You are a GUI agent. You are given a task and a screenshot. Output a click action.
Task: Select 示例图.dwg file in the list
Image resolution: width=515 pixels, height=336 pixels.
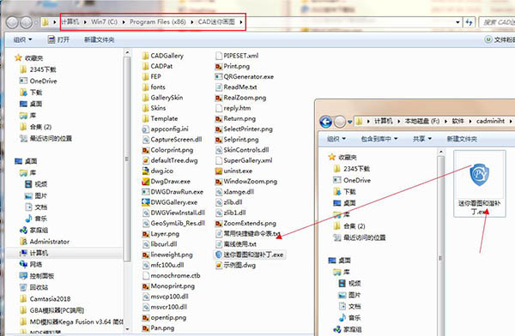tap(235, 265)
